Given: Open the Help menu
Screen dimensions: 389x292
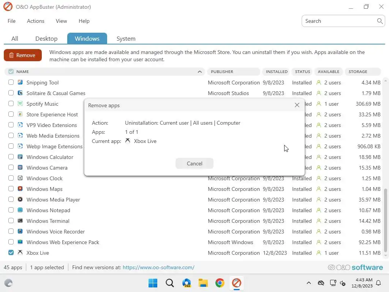Looking at the screenshot, I should tap(84, 21).
